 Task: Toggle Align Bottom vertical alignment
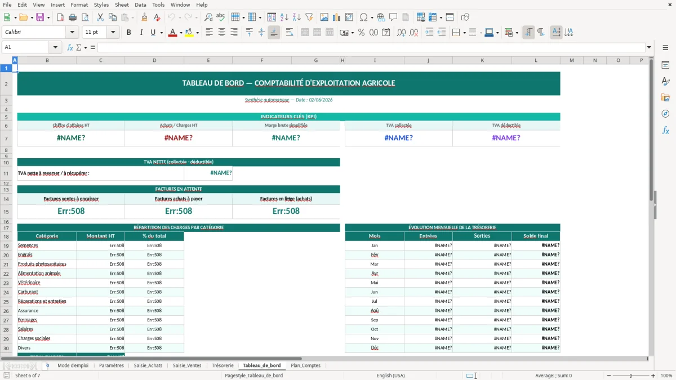pyautogui.click(x=274, y=33)
